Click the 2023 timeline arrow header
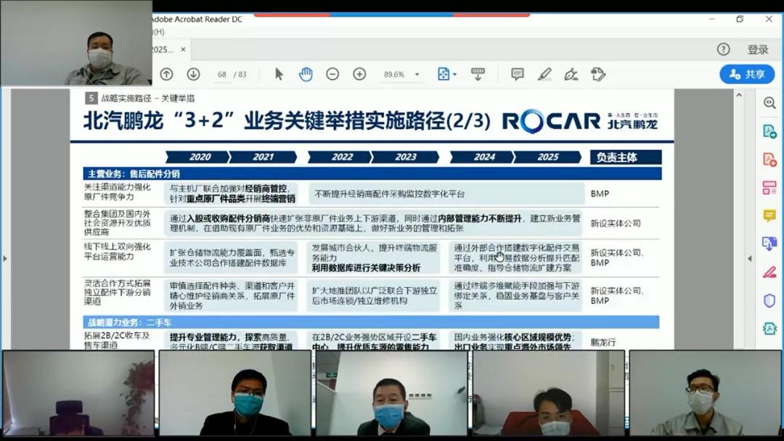 tap(406, 157)
